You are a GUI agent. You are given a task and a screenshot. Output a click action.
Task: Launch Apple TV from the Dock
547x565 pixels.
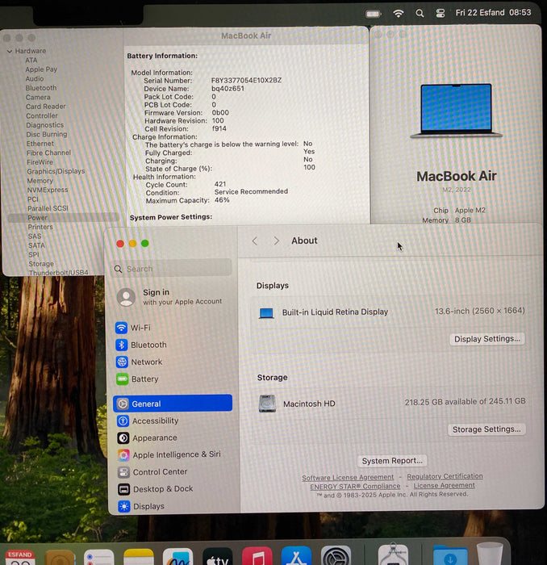click(x=217, y=557)
